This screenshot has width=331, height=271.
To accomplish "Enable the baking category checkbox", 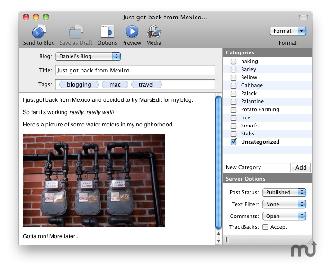I will pyautogui.click(x=233, y=61).
